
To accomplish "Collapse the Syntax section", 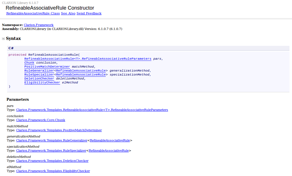I will (3, 39).
